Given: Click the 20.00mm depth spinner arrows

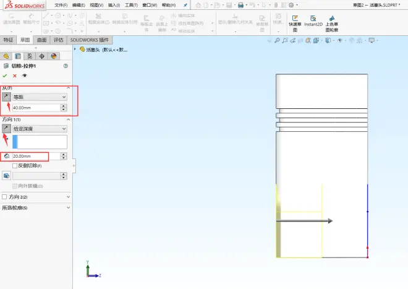Looking at the screenshot, I should 64,156.
